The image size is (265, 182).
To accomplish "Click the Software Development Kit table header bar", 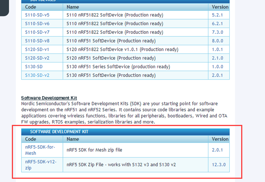I will (125, 132).
